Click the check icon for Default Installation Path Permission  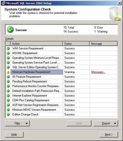[x=8, y=91]
